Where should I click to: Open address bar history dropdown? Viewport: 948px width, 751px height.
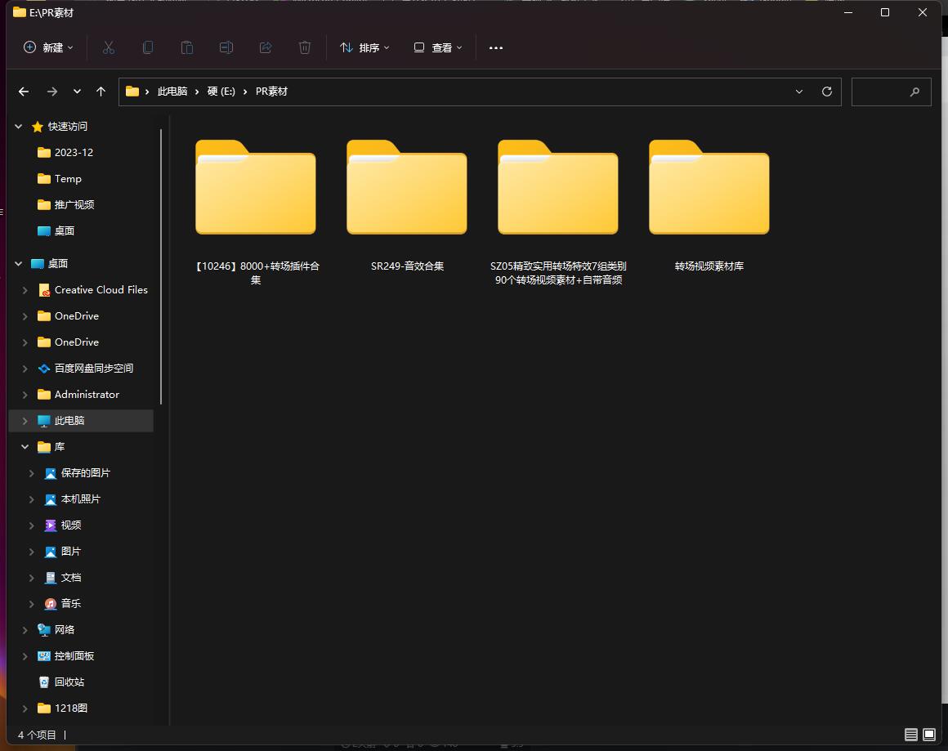tap(798, 92)
